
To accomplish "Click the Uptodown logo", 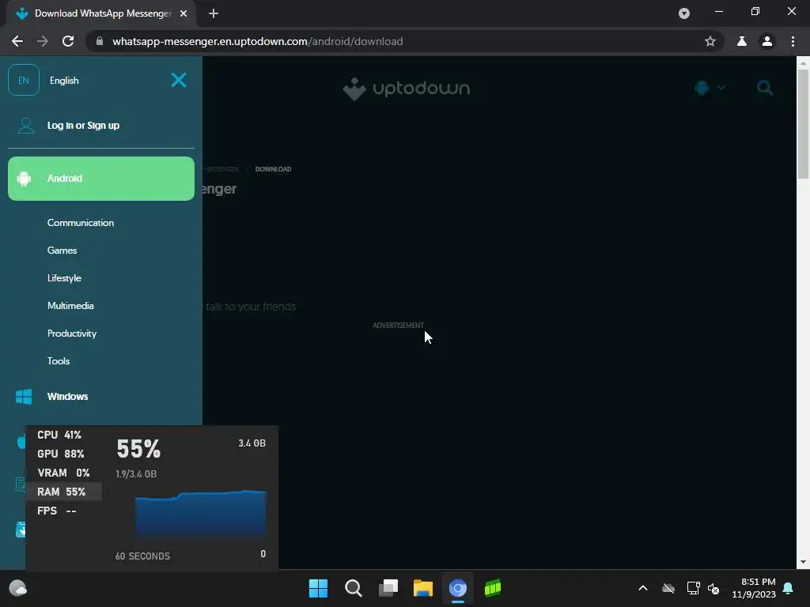I will (x=407, y=89).
